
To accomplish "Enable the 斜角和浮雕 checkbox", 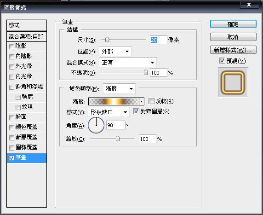I will click(11, 87).
